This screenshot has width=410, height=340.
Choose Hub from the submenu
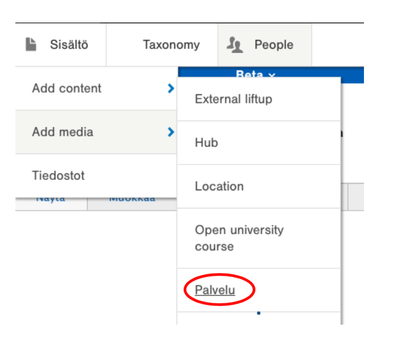click(x=207, y=143)
